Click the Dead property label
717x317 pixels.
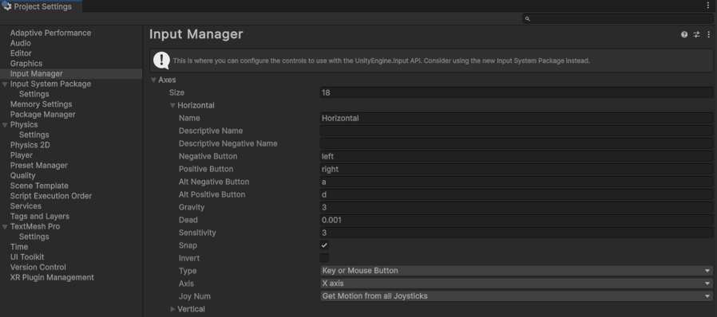tap(188, 221)
